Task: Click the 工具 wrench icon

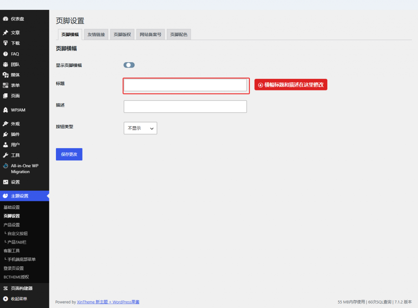Action: (x=5, y=155)
